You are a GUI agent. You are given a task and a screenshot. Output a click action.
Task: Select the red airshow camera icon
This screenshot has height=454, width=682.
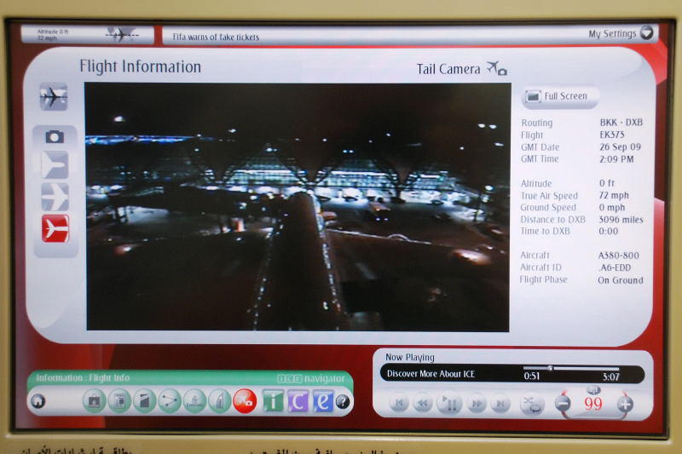(245, 401)
